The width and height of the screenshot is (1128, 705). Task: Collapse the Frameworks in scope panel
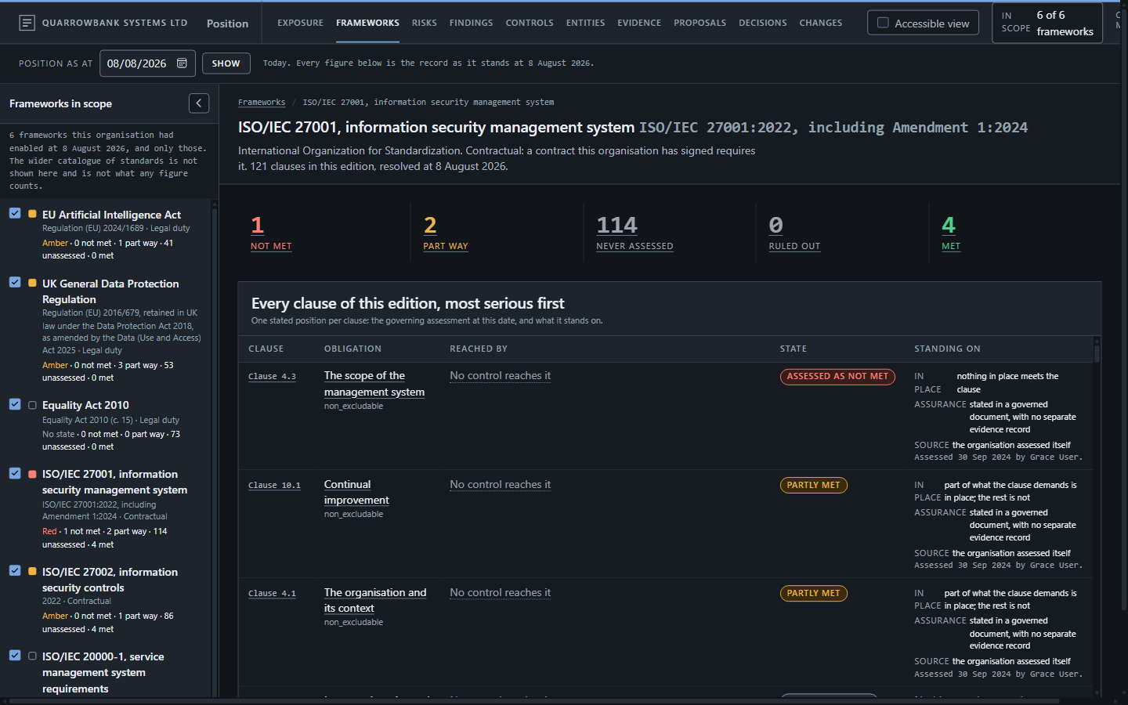pyautogui.click(x=199, y=103)
